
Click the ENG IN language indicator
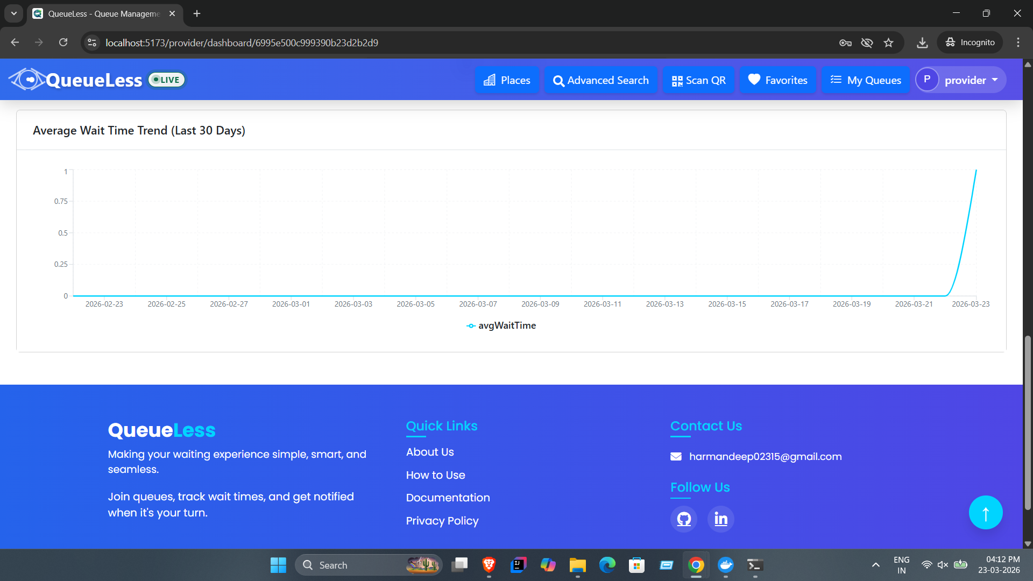[x=902, y=565]
